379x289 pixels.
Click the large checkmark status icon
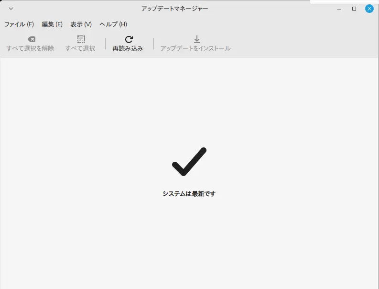point(189,161)
